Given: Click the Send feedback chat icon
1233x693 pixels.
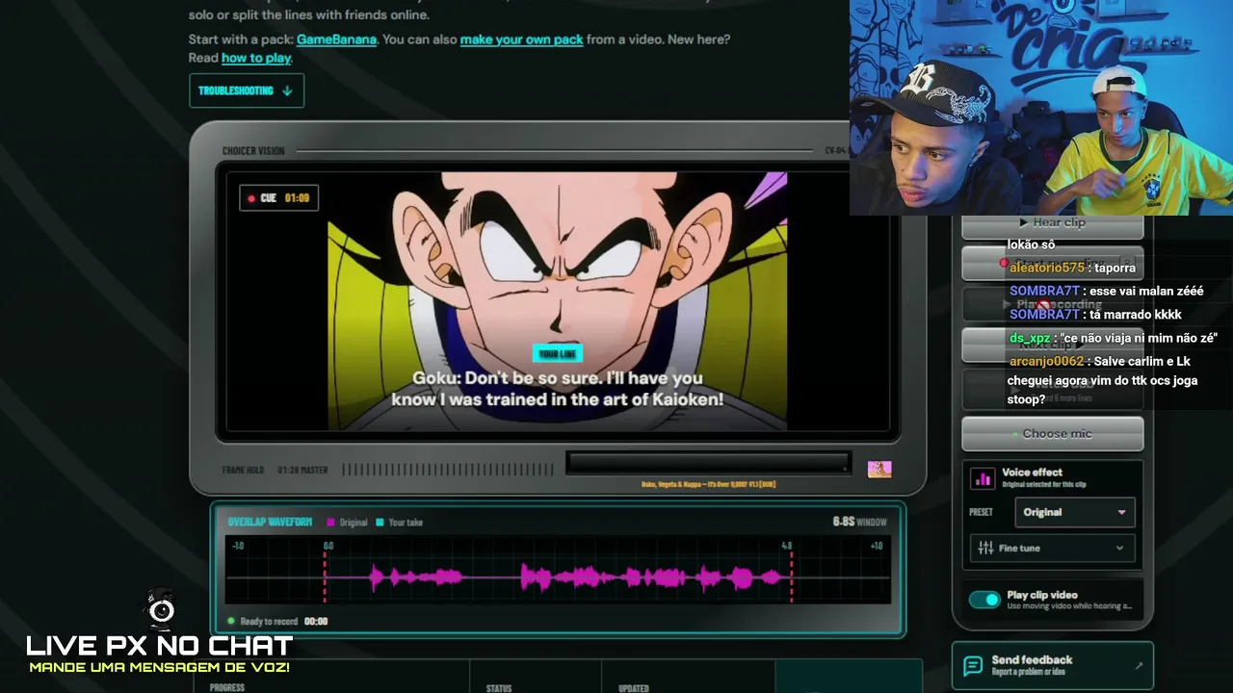Looking at the screenshot, I should (973, 666).
